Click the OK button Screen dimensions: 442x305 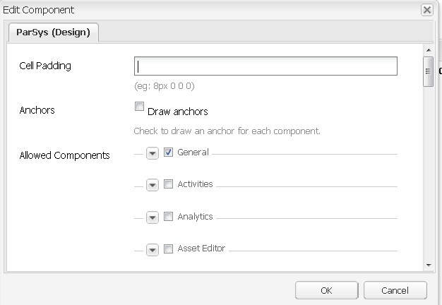[x=326, y=290]
